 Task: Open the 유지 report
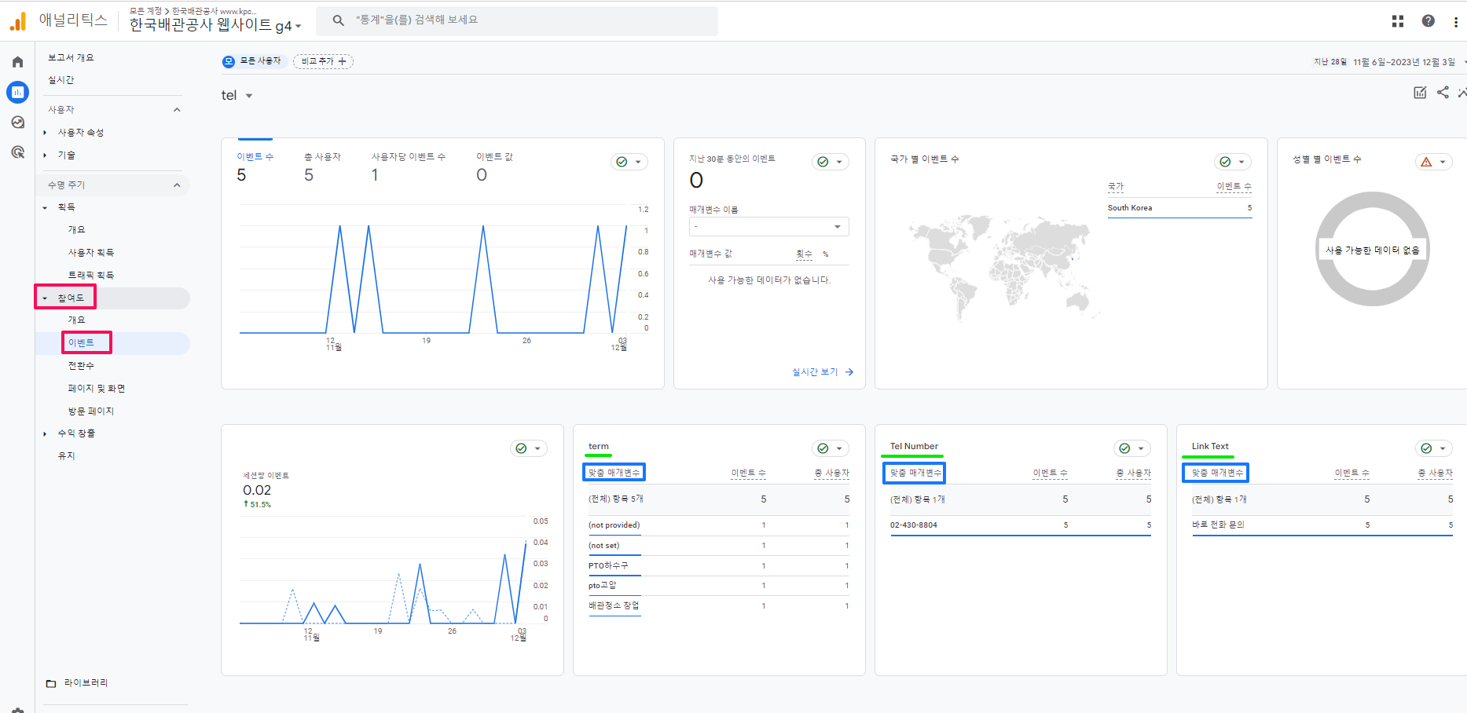tap(66, 456)
